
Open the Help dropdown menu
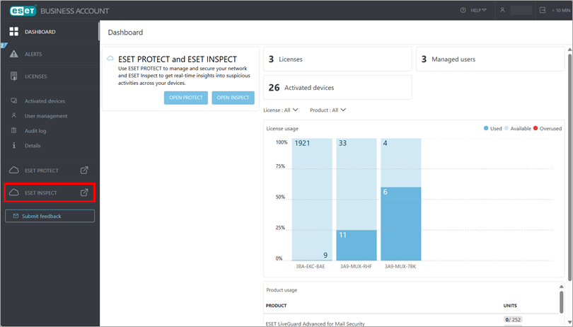point(474,11)
